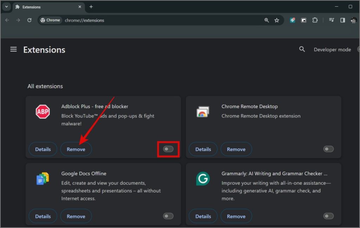Click the Chrome site info chip
360x228 pixels.
tap(50, 20)
